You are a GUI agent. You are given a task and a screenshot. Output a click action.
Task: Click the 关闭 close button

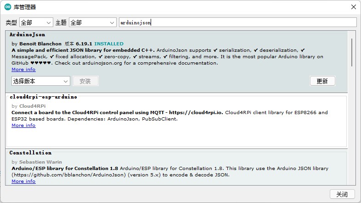(342, 194)
